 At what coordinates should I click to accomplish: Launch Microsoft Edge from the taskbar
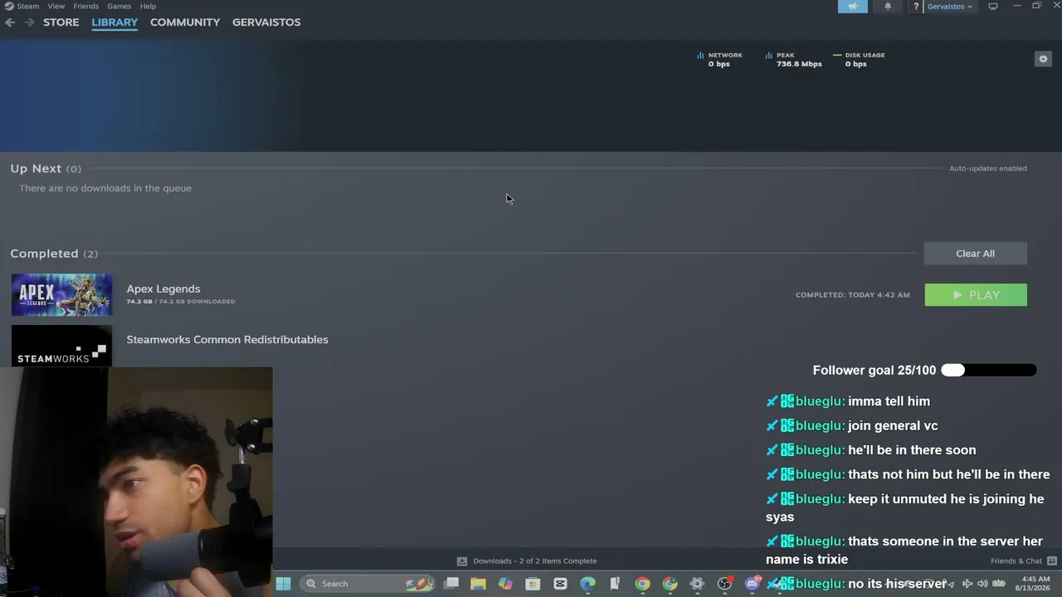click(x=587, y=584)
